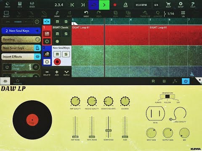Click the EIGHT Classic drum pad icon

(47, 34)
